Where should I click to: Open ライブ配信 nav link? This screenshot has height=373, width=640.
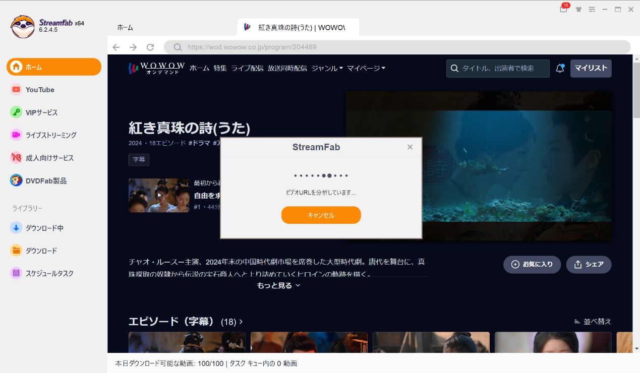pos(247,68)
